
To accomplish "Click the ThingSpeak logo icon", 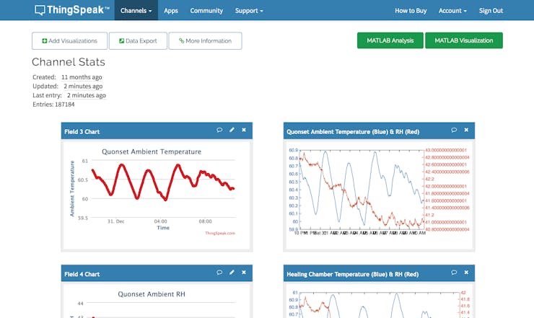I will 40,10.
